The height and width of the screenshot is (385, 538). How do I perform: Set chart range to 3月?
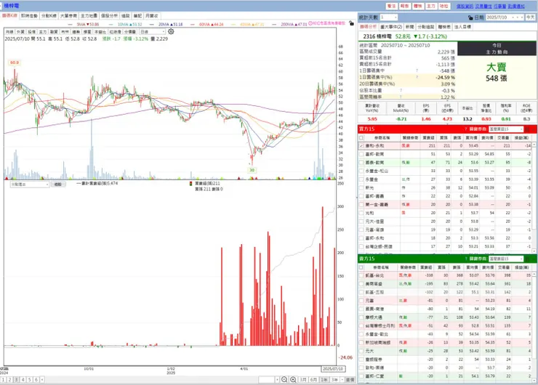point(303,379)
